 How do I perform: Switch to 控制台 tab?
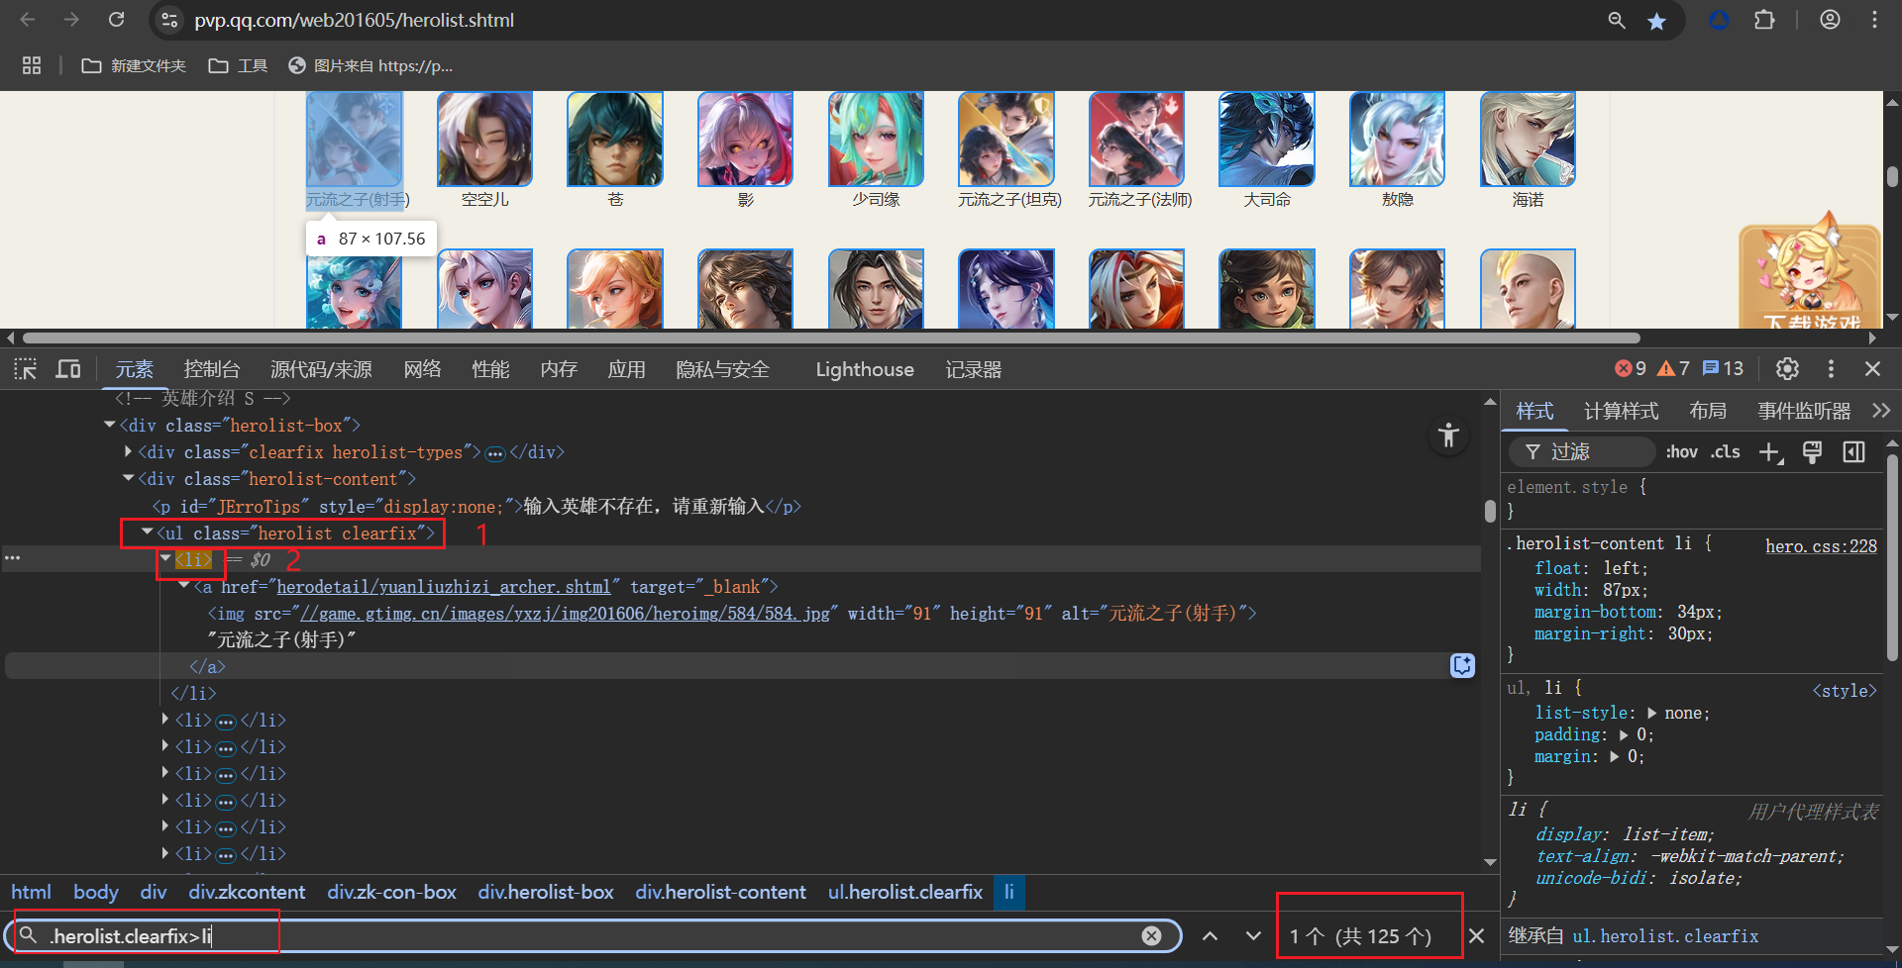pyautogui.click(x=212, y=369)
